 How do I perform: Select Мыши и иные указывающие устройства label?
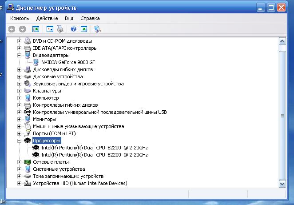point(78,127)
